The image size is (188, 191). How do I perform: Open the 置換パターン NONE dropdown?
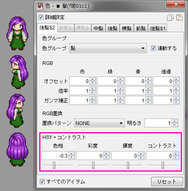[x=99, y=123]
